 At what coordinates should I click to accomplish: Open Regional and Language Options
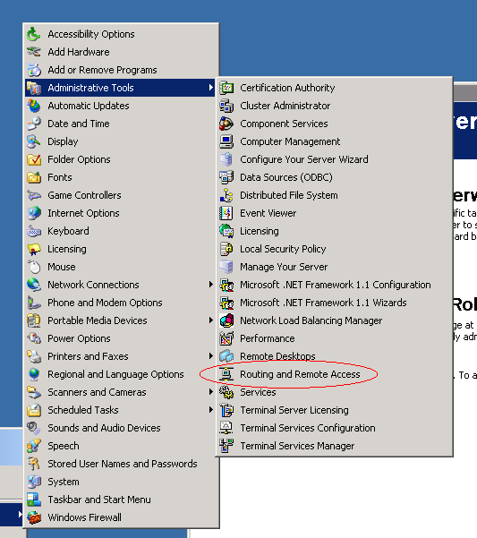120,374
